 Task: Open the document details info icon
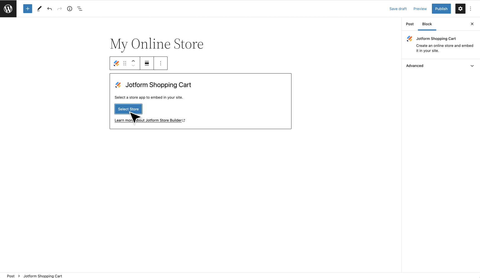[70, 9]
